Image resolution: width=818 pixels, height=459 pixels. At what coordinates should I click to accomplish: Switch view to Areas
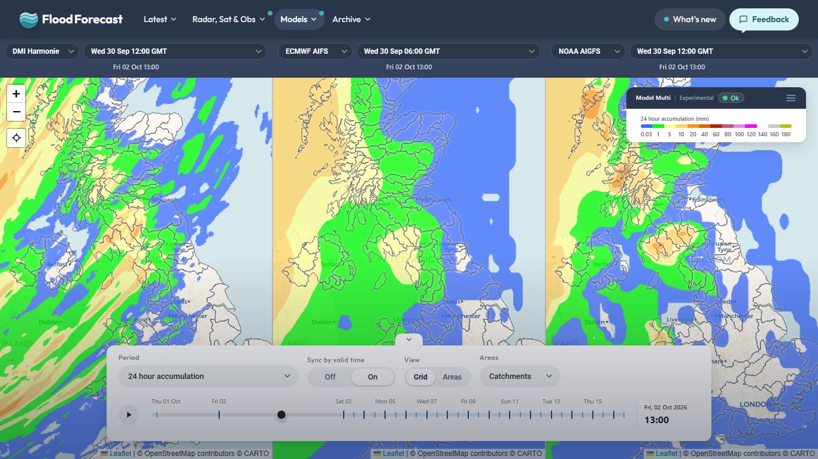pos(452,377)
